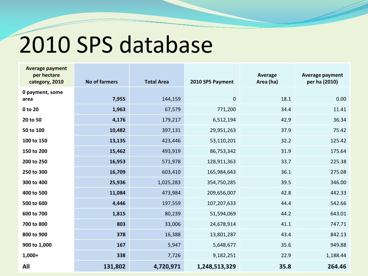This screenshot has width=368, height=276.
Task: Click payment per ha cell '125.42'
Action: coord(338,141)
